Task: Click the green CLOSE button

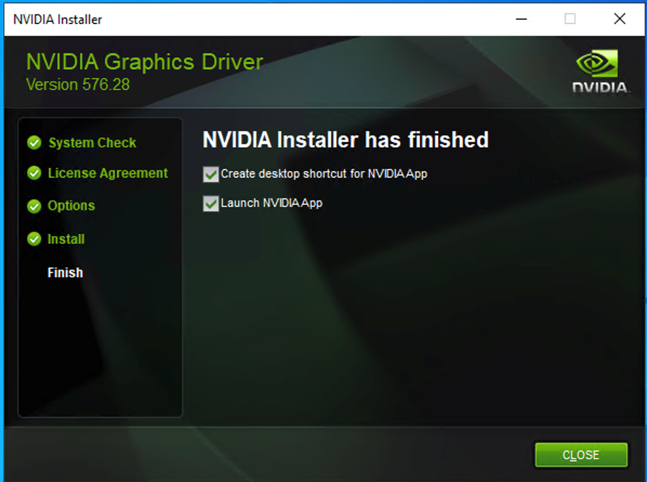Action: [x=581, y=455]
